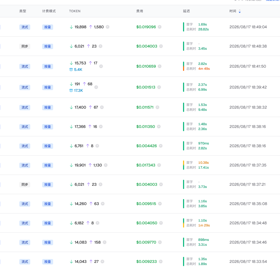This screenshot has height=271, width=280.
Task: Show cost details icon beside $0.009233
Action: click(x=160, y=261)
